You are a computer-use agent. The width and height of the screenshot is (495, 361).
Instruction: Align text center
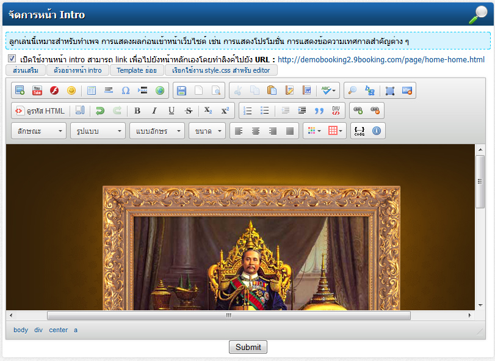[x=256, y=131]
